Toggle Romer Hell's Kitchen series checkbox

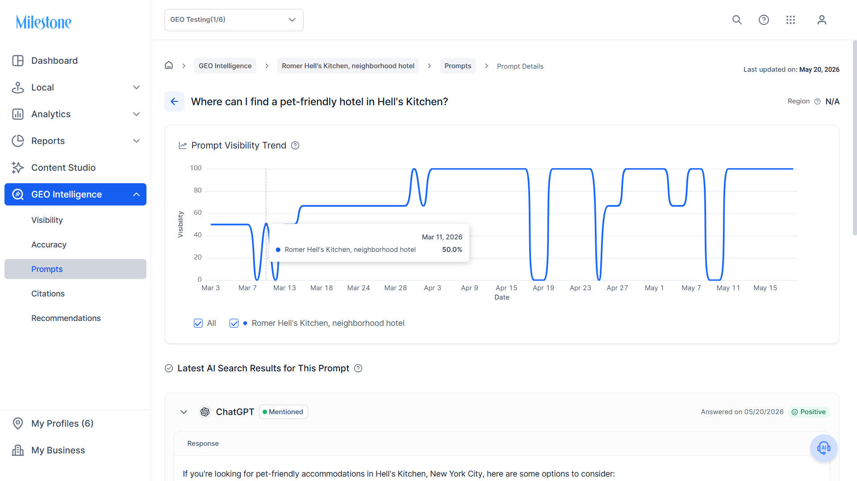(234, 323)
